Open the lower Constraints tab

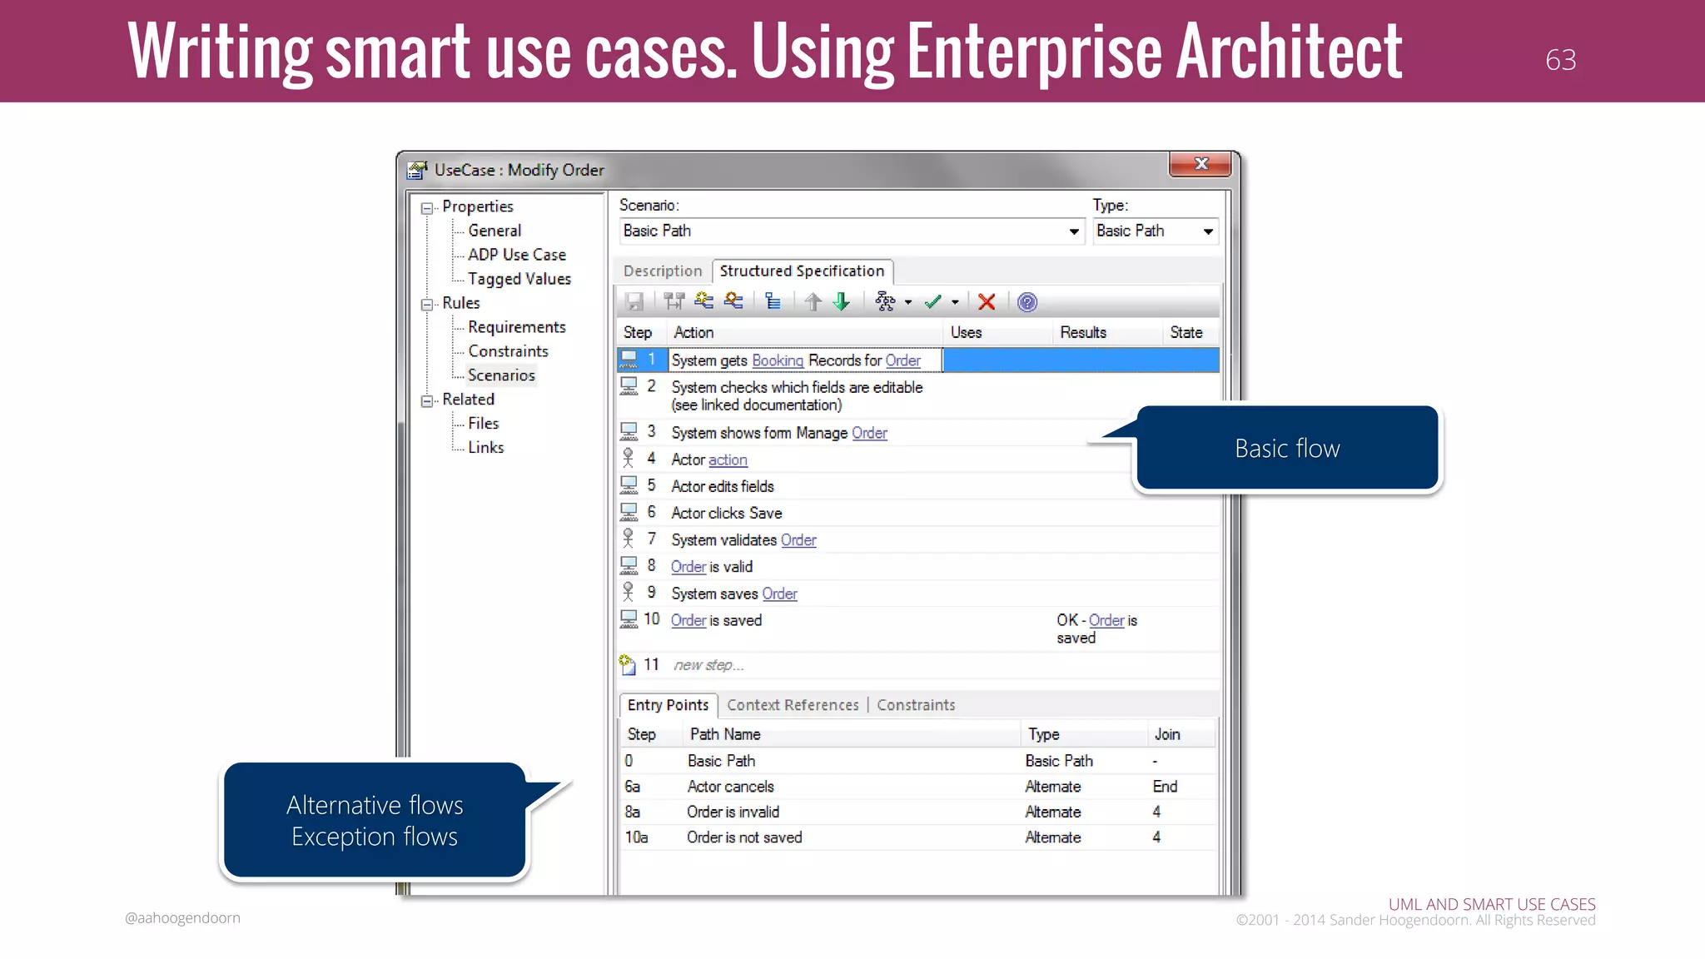[916, 705]
